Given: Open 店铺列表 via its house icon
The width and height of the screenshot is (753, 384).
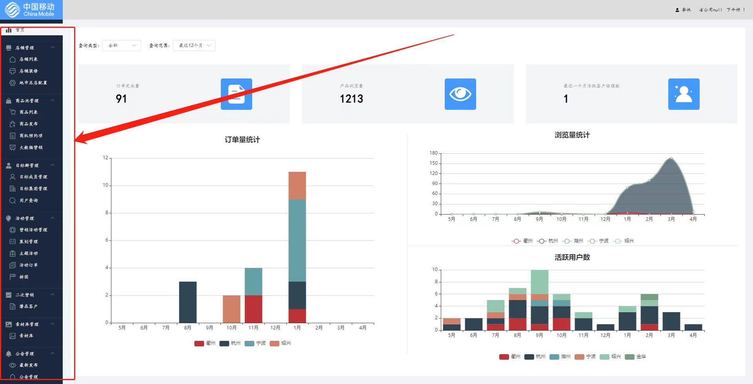Looking at the screenshot, I should click(x=13, y=59).
